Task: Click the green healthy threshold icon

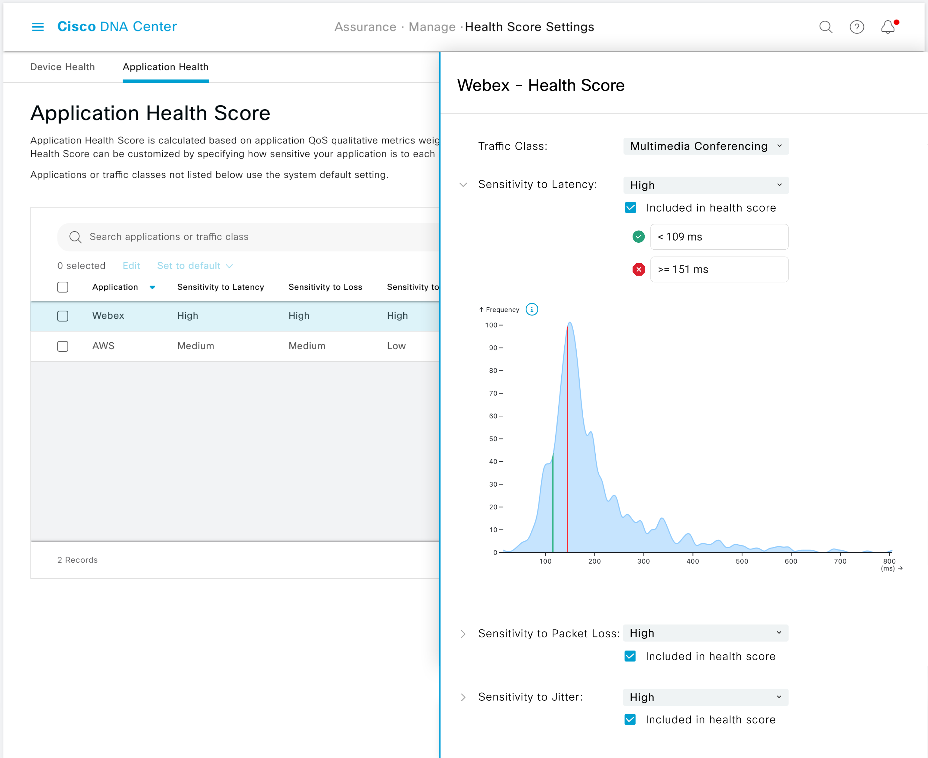Action: (x=638, y=237)
